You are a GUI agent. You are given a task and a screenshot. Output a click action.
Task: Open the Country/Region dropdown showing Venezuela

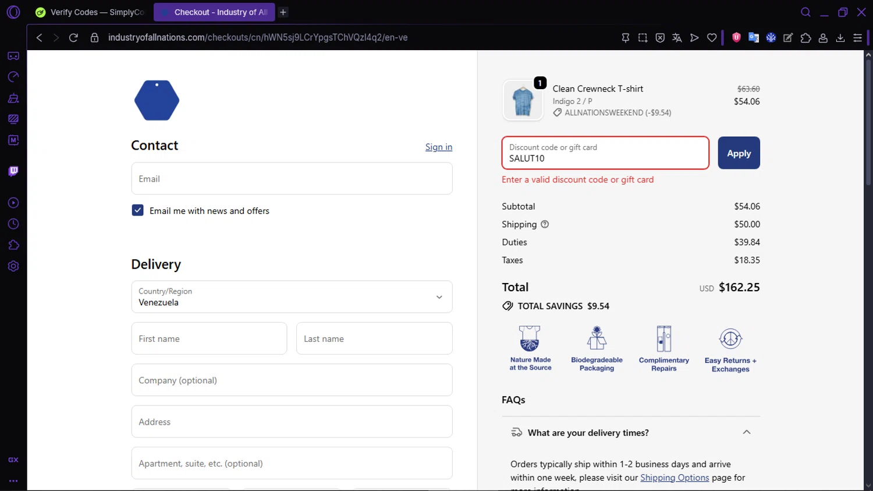[x=292, y=297]
